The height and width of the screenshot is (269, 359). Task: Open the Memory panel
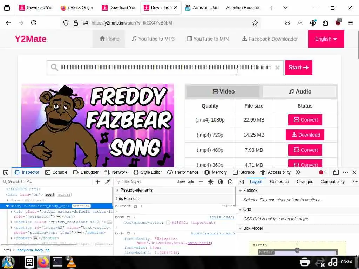[216, 172]
